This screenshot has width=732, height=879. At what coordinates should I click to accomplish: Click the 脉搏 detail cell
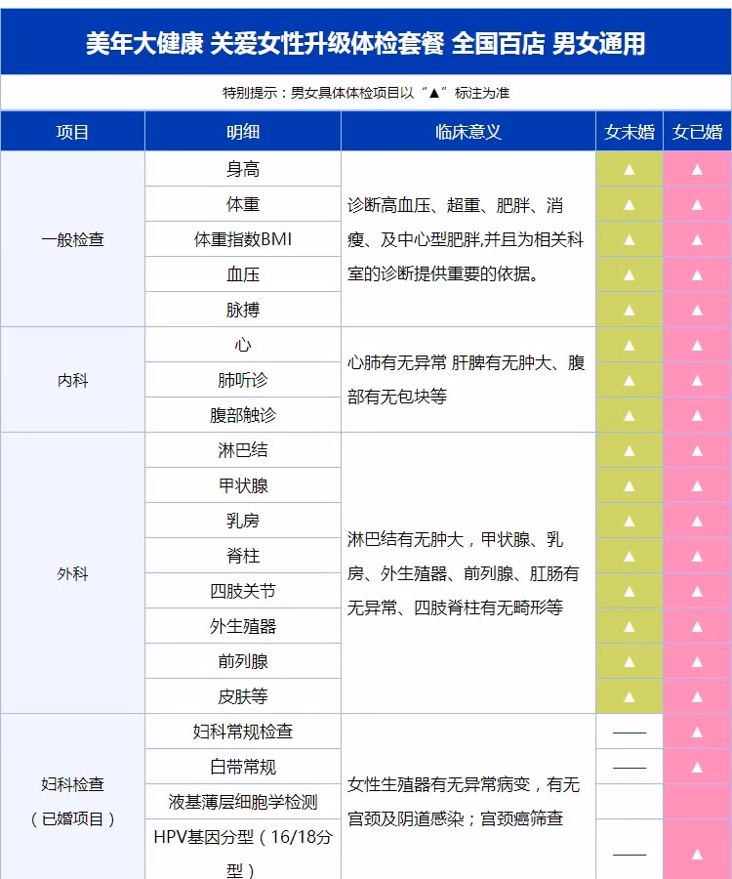click(x=242, y=310)
